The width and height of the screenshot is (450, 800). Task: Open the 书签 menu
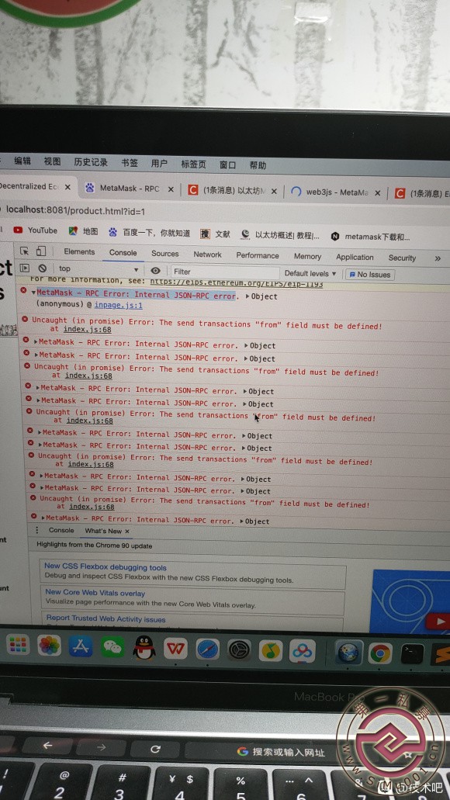pos(130,163)
